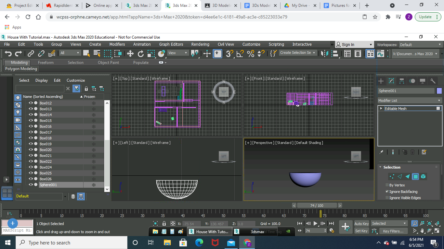Image resolution: width=444 pixels, height=249 pixels.
Task: Click the Key Filters button
Action: point(393,231)
